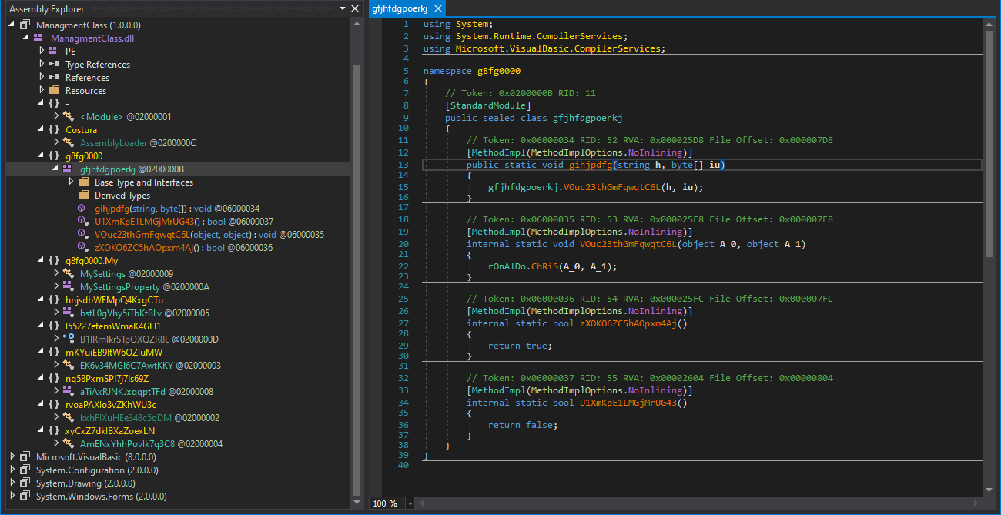Click the ManagmentClass.dll module icon
1001x515 pixels.
tap(38, 38)
